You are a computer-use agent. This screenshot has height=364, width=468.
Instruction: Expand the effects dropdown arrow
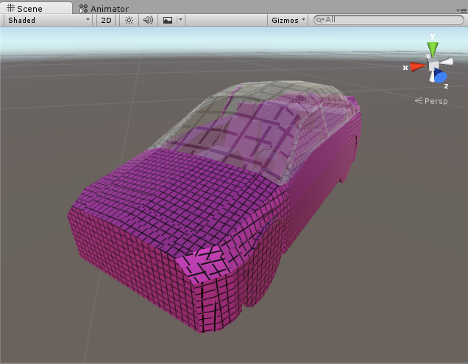(x=180, y=20)
